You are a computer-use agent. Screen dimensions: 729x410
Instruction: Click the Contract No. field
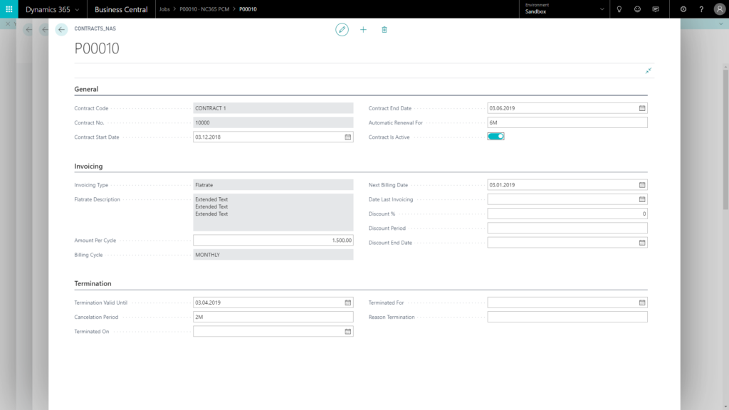(273, 122)
